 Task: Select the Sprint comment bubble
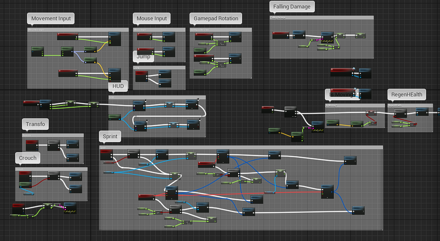tap(110, 137)
